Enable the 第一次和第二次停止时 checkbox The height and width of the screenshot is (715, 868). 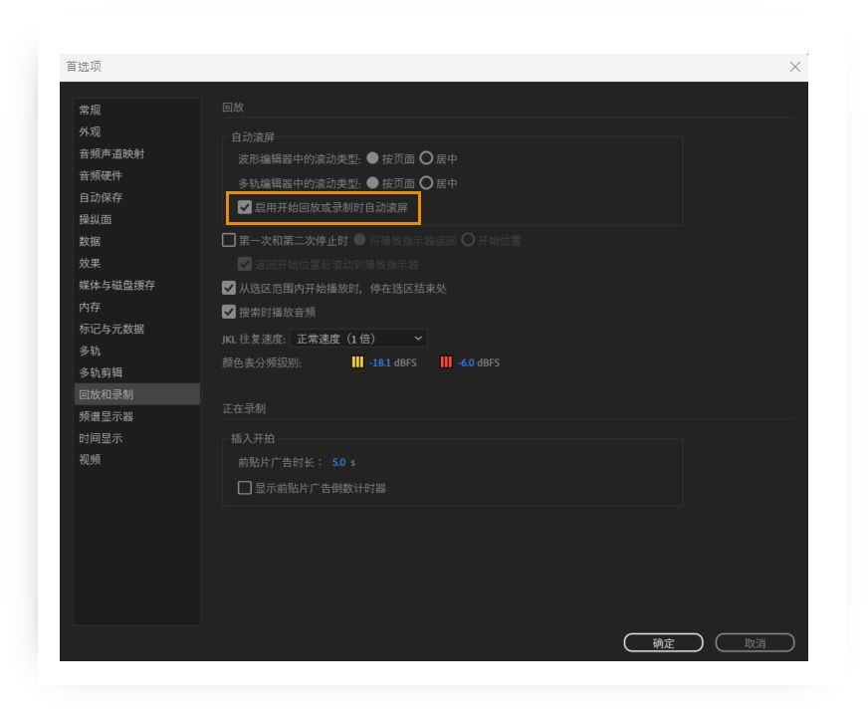coord(229,240)
